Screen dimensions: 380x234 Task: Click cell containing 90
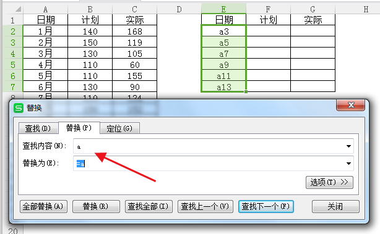click(x=134, y=86)
